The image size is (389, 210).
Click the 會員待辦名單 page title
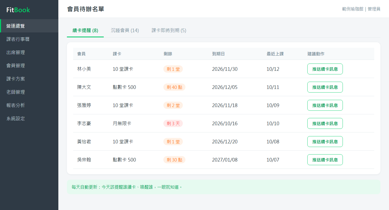(x=86, y=9)
